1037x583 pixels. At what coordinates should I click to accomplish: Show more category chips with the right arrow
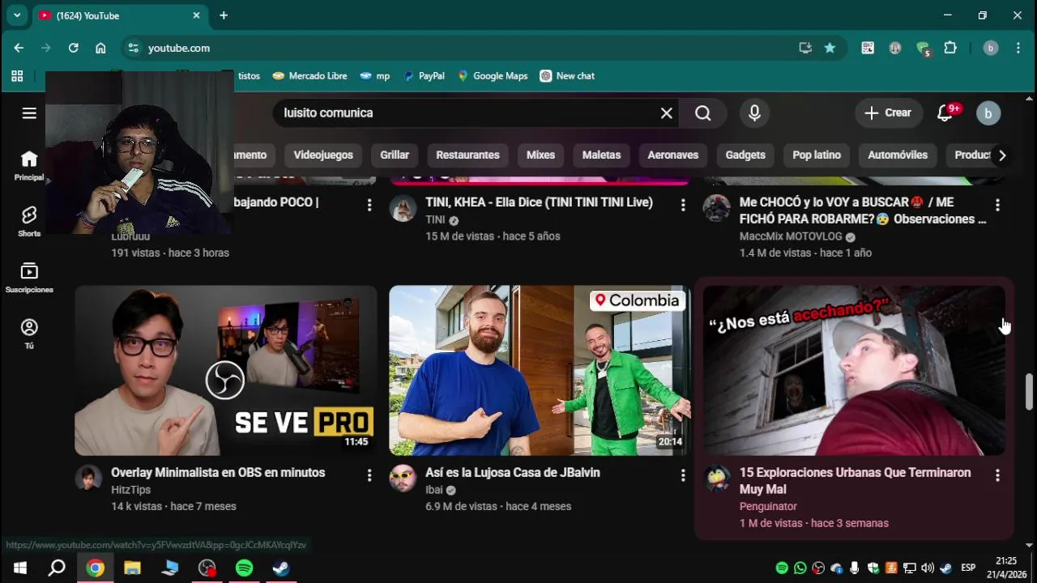click(1002, 155)
